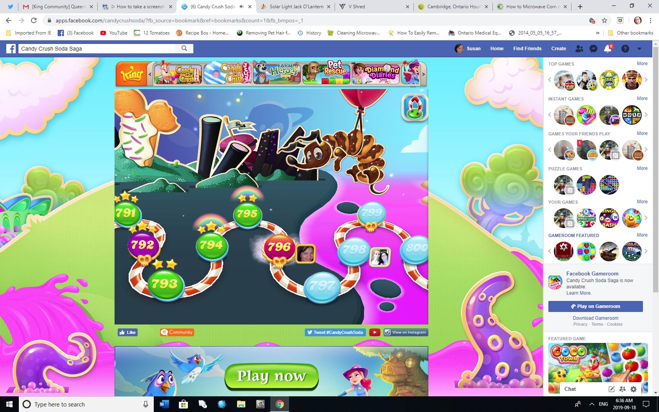659x412 pixels.
Task: Select locked level 797
Action: 322,287
